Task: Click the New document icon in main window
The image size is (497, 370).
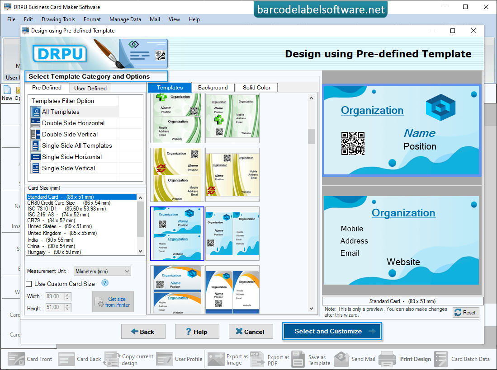Action: point(7,90)
